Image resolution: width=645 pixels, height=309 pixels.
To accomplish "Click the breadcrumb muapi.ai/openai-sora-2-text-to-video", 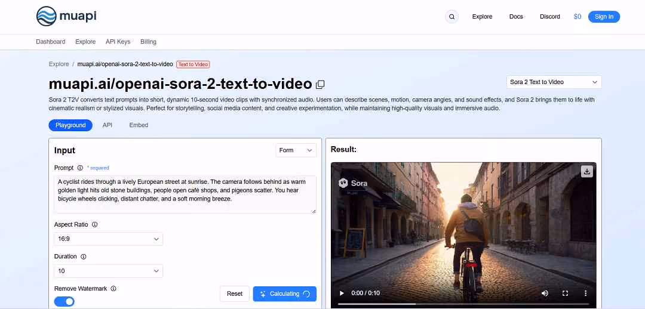I will [125, 64].
